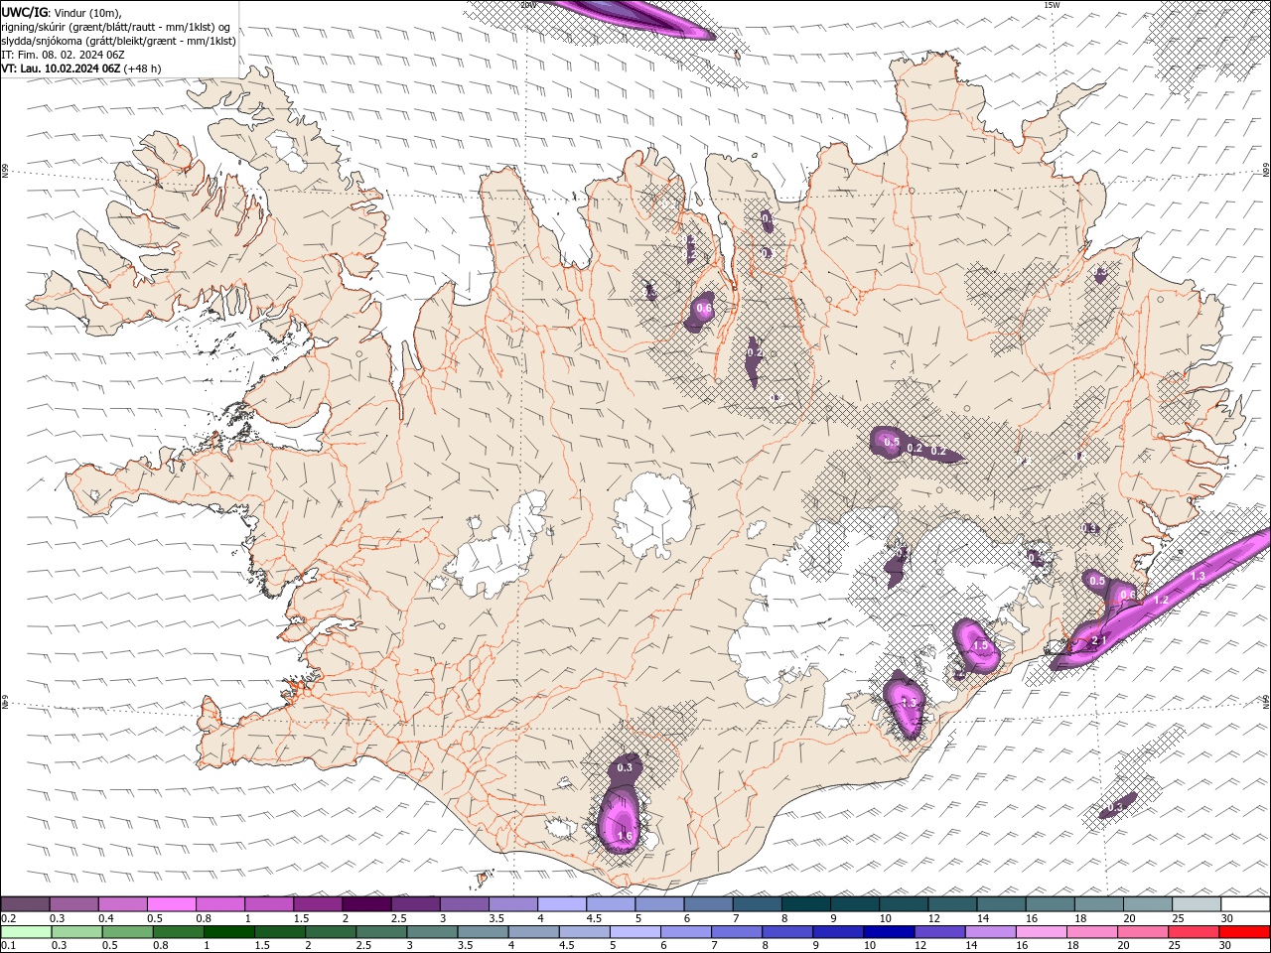The height and width of the screenshot is (953, 1271).
Task: Click the 0.6 value blob in northern Iceland
Action: click(704, 309)
